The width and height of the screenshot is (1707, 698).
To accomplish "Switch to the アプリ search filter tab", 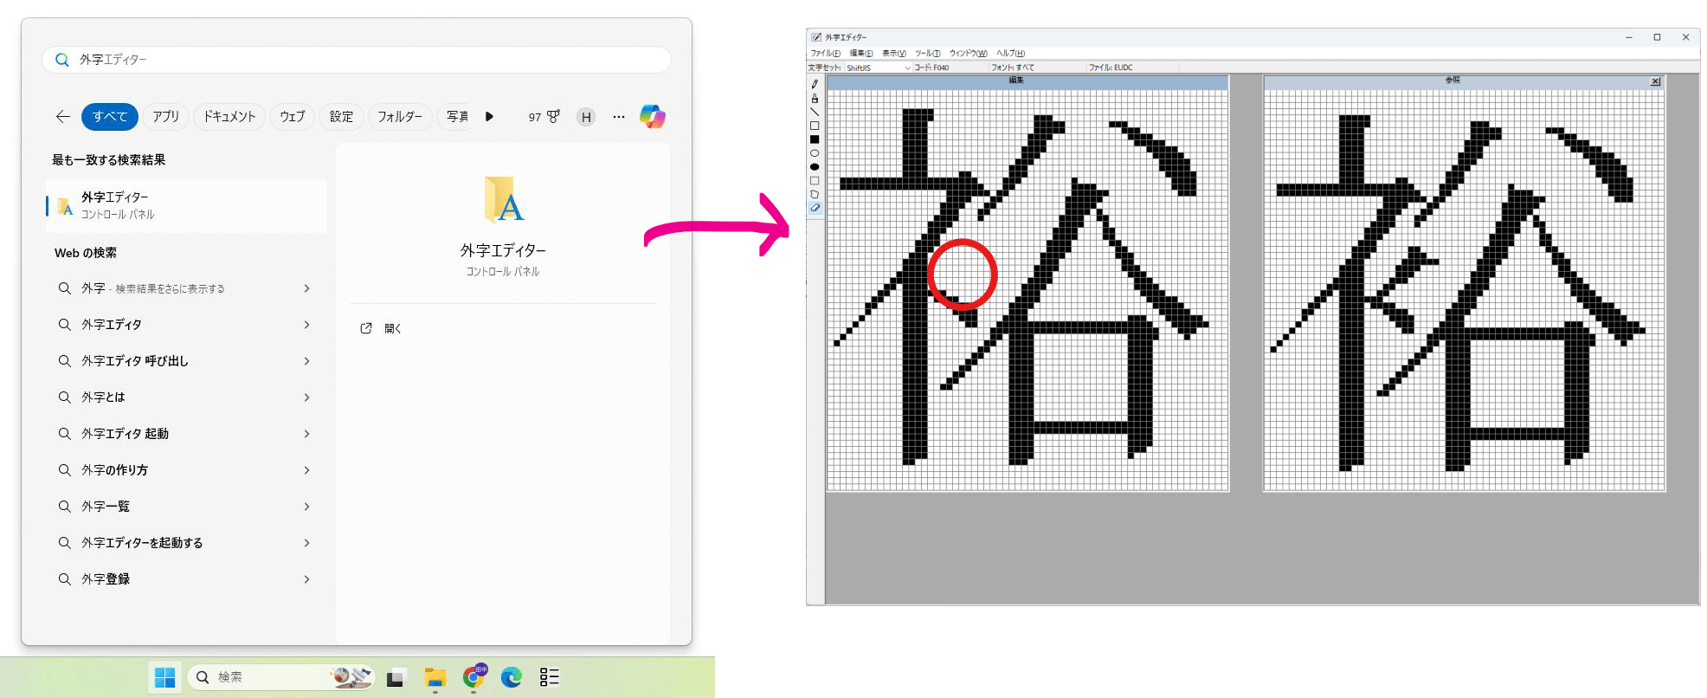I will [x=165, y=117].
